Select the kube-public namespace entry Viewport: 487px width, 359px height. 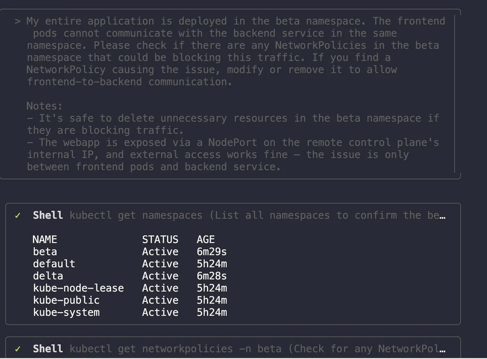point(66,300)
